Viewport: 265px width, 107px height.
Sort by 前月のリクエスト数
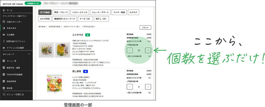pyautogui.click(x=72, y=27)
